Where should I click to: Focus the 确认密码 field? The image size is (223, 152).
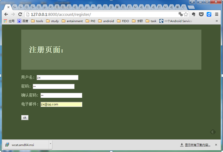tap(61, 95)
